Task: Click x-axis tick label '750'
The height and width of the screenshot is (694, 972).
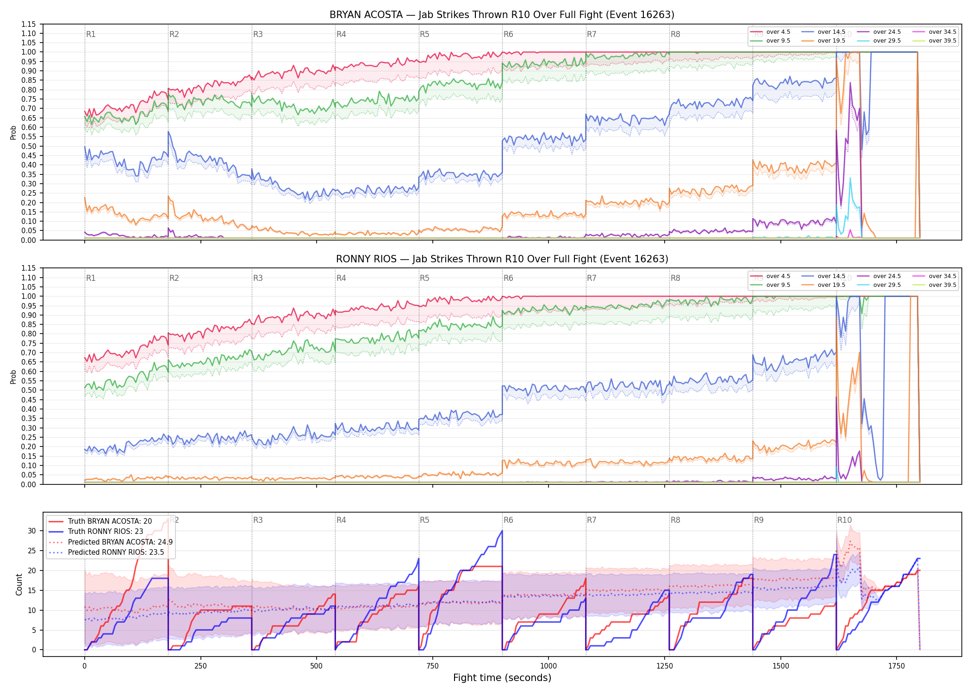Action: click(433, 666)
